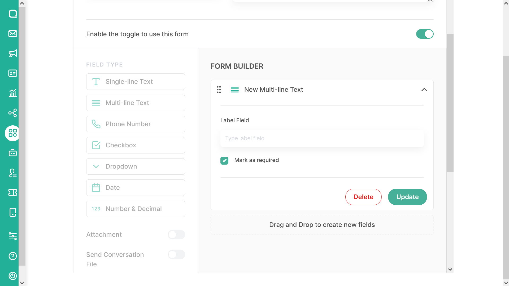The image size is (509, 286).
Task: Click the Mark as required label
Action: tap(256, 160)
